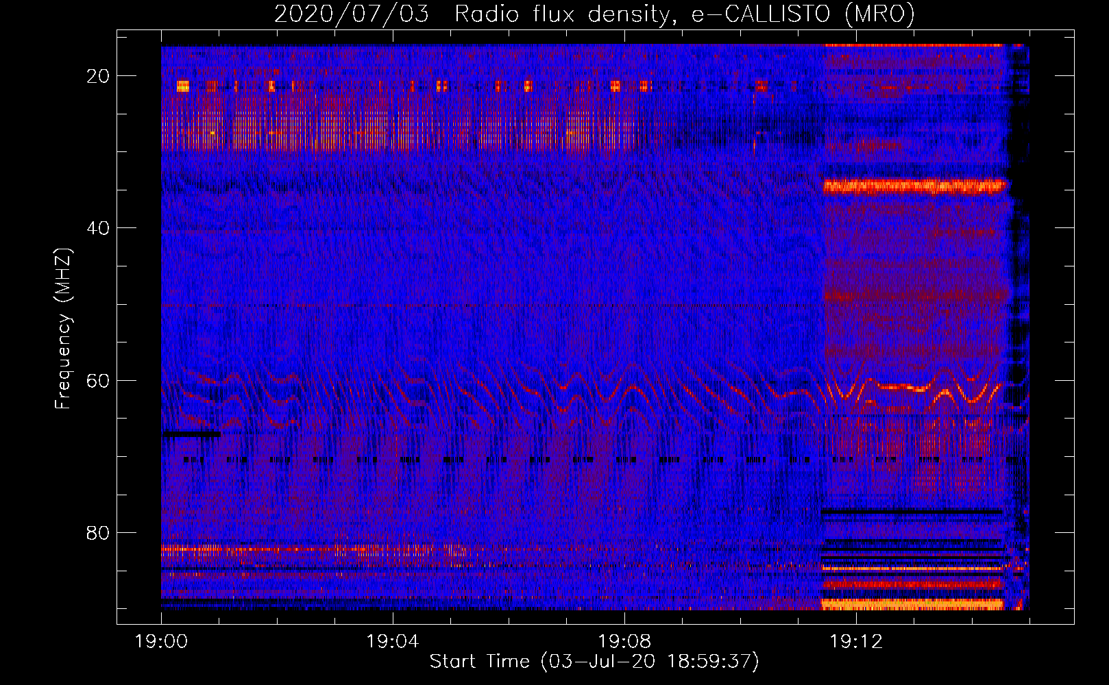Click the time tick label '19:00'
Screen dimensions: 1109x685
pos(162,642)
